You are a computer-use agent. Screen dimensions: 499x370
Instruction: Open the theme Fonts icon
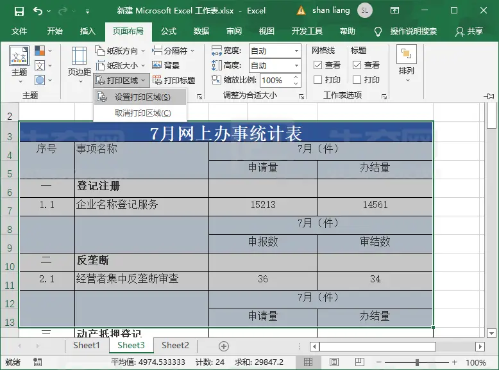(x=40, y=65)
